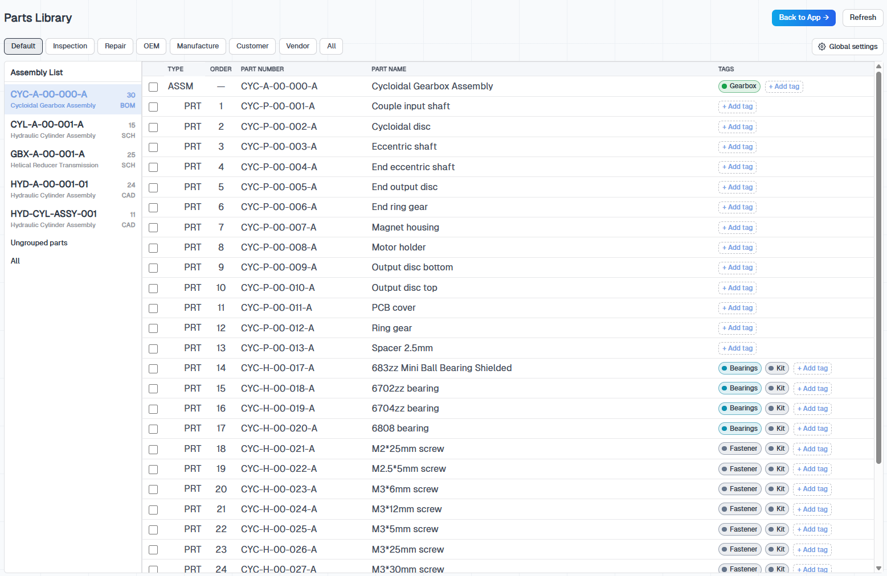This screenshot has width=887, height=576.
Task: Select HYD-A-00-001-01 assembly
Action: [x=73, y=189]
